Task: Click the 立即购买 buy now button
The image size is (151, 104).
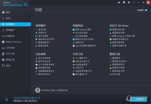Action: click(138, 99)
